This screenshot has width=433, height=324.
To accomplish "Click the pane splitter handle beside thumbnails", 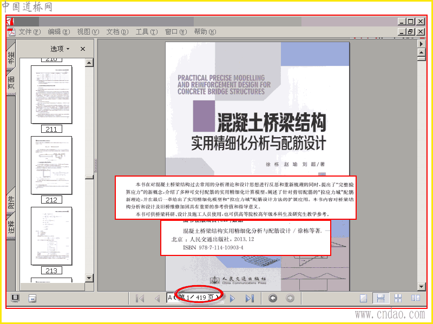I will click(96, 165).
